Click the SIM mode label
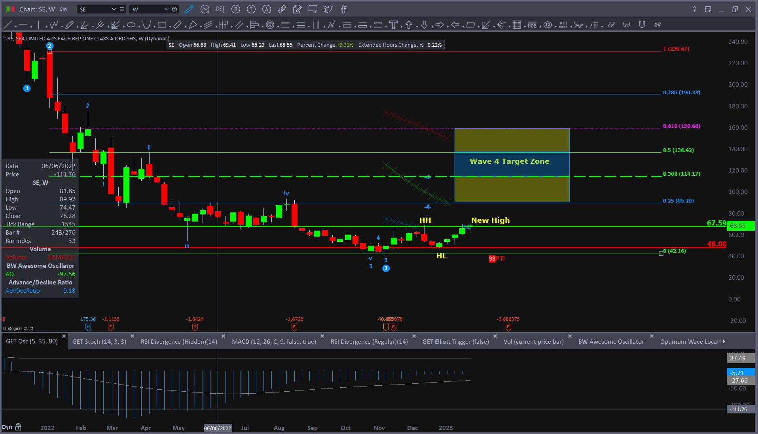 pyautogui.click(x=63, y=9)
